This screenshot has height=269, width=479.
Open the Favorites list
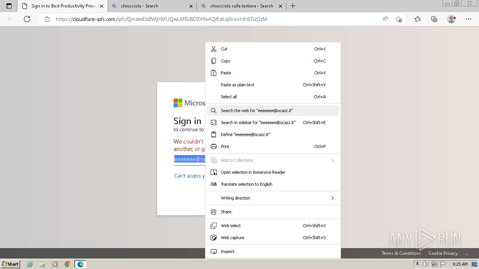coord(418,19)
